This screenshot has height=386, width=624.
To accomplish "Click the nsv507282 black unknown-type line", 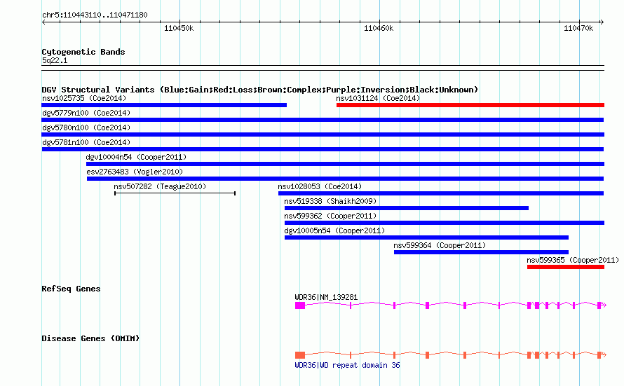I will tap(175, 193).
